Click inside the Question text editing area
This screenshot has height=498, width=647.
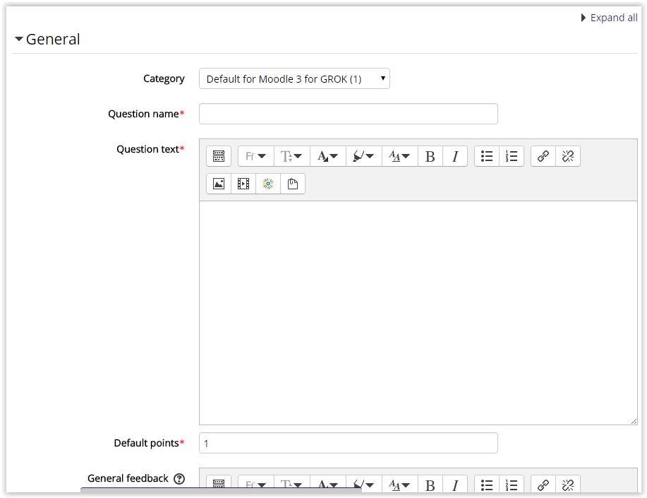coord(418,313)
